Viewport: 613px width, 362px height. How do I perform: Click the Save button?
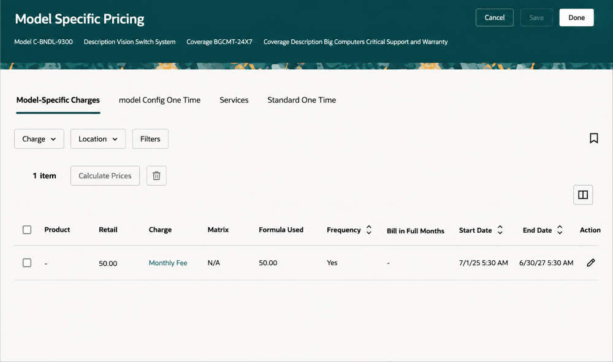(x=536, y=18)
